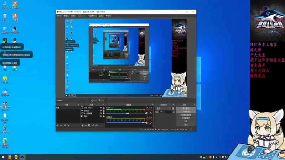Click orange app icon in taskbar
285x160 pixels.
pyautogui.click(x=10, y=157)
